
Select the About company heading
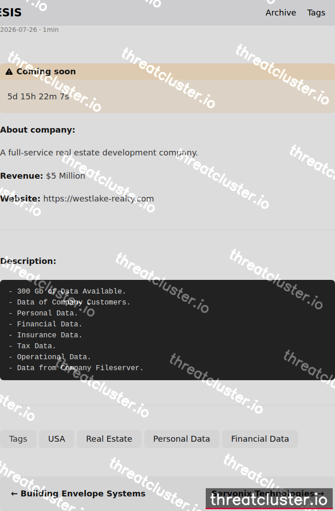click(x=37, y=130)
